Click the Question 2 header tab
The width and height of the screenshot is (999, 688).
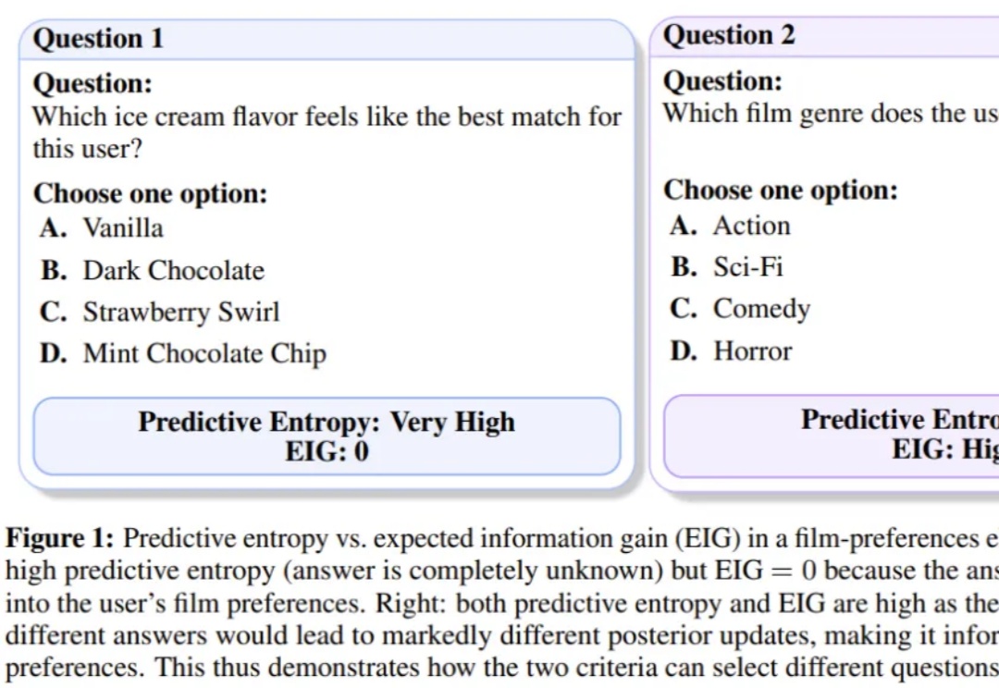coord(824,36)
